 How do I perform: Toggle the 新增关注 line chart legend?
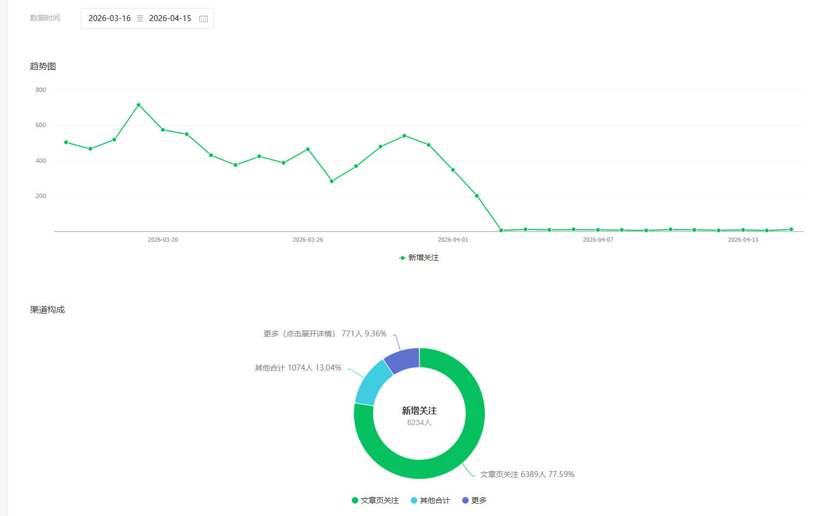[x=419, y=258]
